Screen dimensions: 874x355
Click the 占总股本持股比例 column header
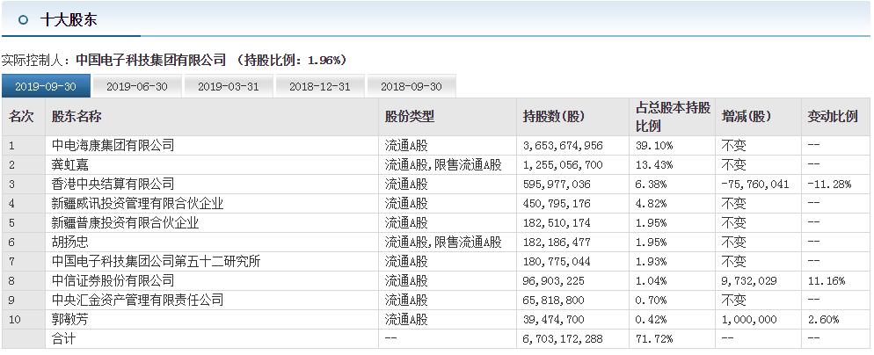(x=674, y=117)
